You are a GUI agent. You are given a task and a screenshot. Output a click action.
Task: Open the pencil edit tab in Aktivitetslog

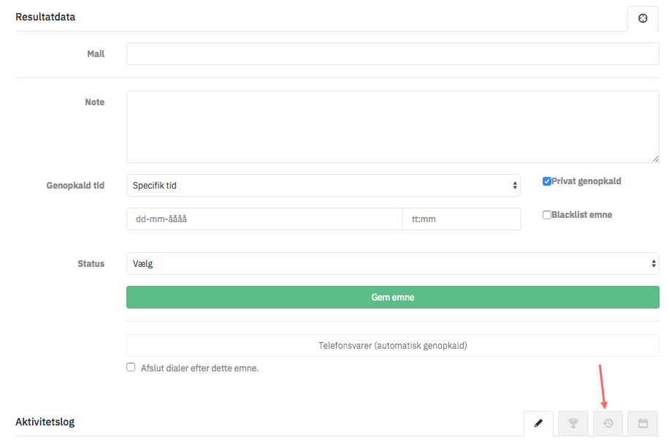[x=538, y=423]
